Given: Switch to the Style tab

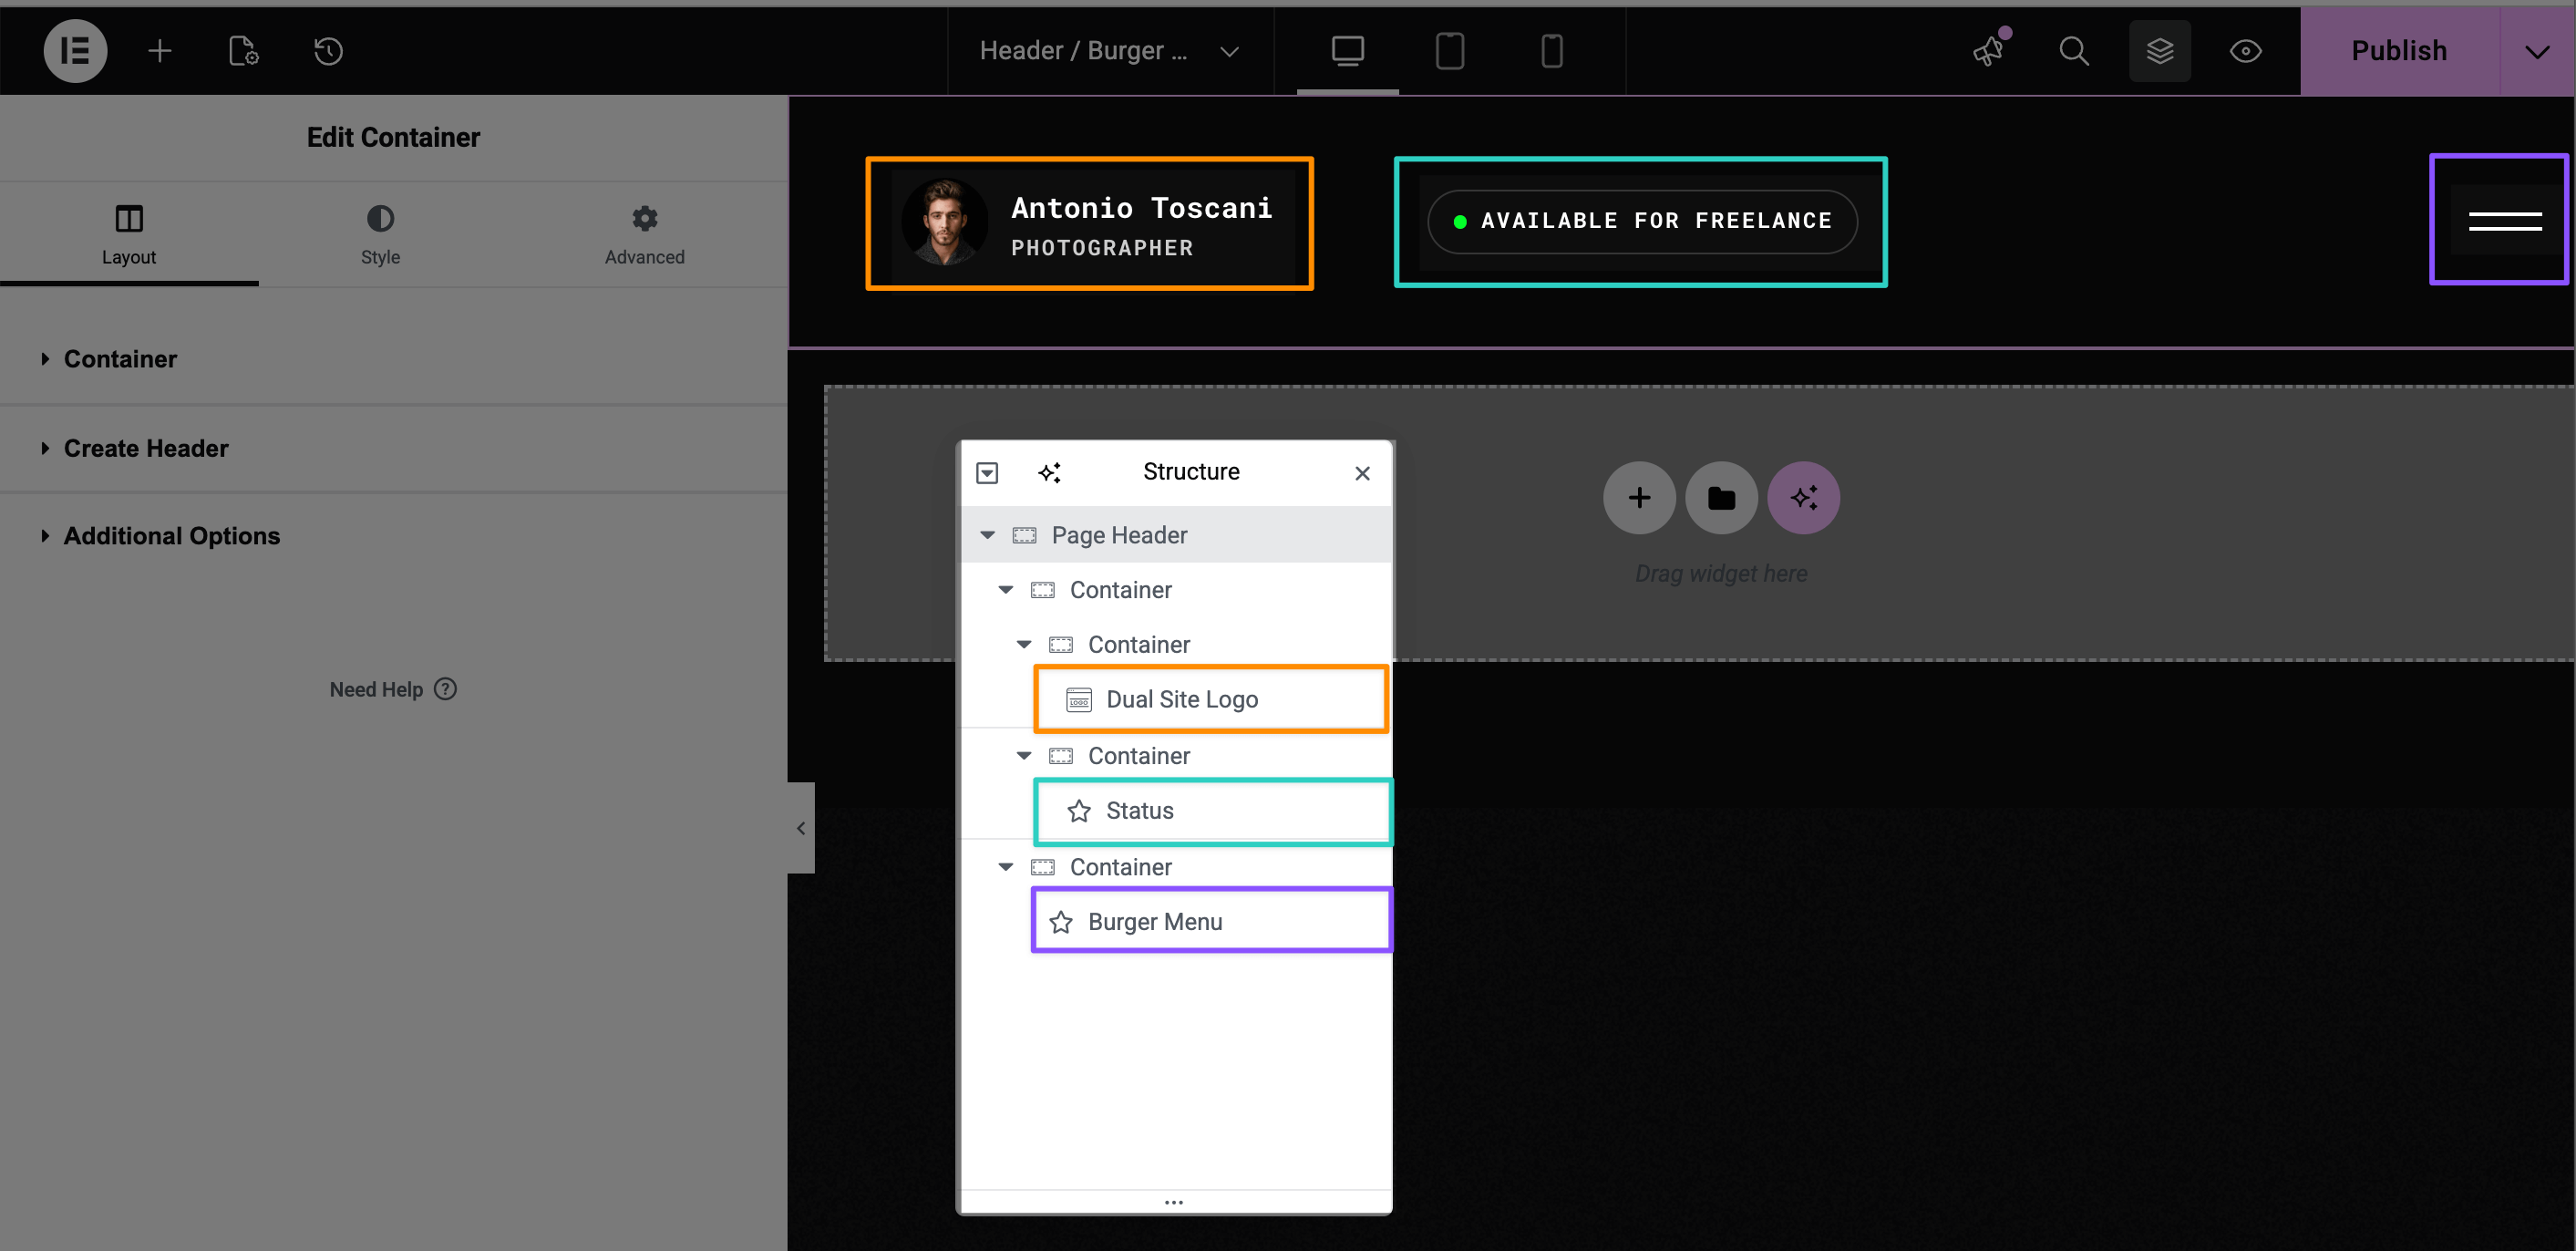Looking at the screenshot, I should point(380,235).
